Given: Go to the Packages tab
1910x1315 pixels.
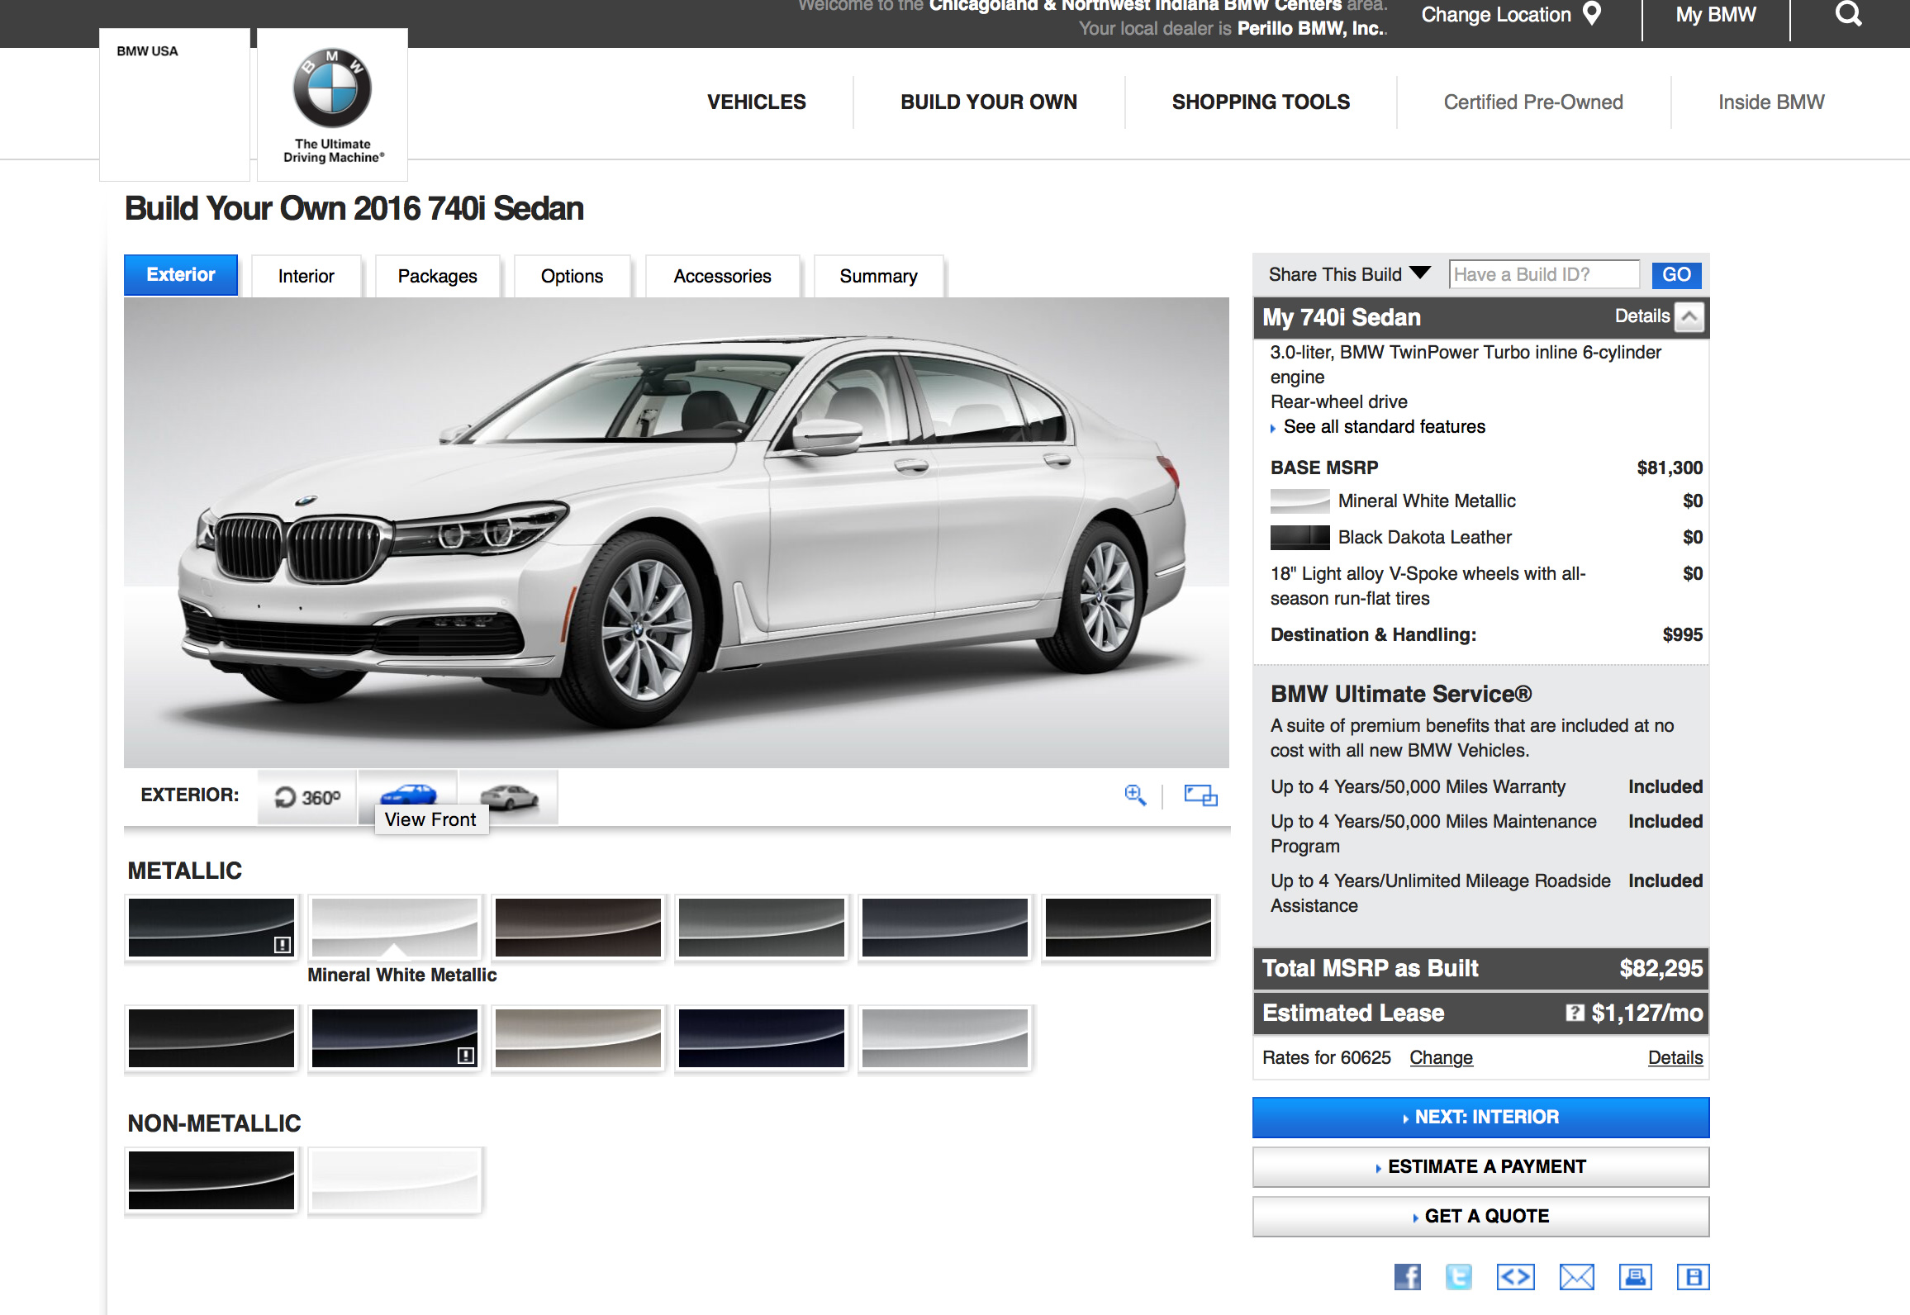Looking at the screenshot, I should click(437, 276).
